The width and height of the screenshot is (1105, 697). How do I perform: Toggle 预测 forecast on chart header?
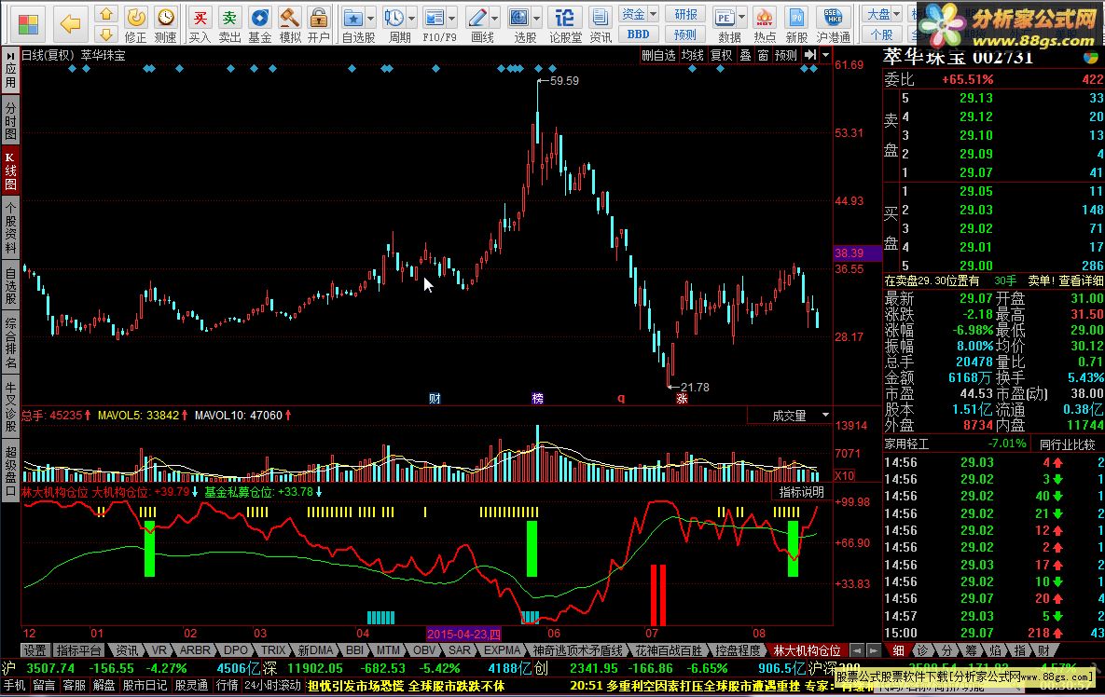pyautogui.click(x=786, y=55)
